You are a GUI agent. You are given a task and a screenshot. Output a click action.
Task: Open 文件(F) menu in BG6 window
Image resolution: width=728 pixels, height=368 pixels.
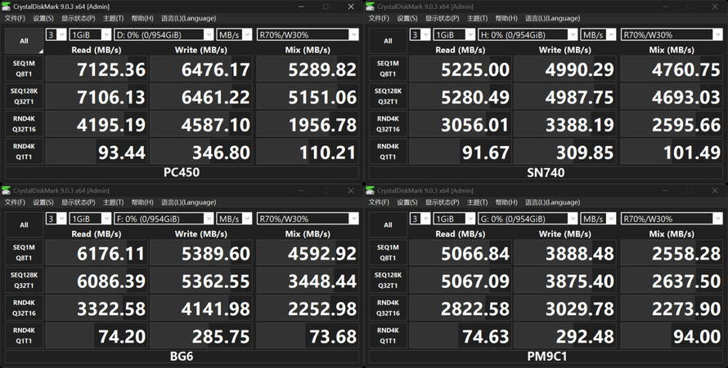[x=15, y=202]
